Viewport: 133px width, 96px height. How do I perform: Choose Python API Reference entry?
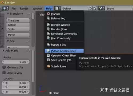(x=64, y=51)
